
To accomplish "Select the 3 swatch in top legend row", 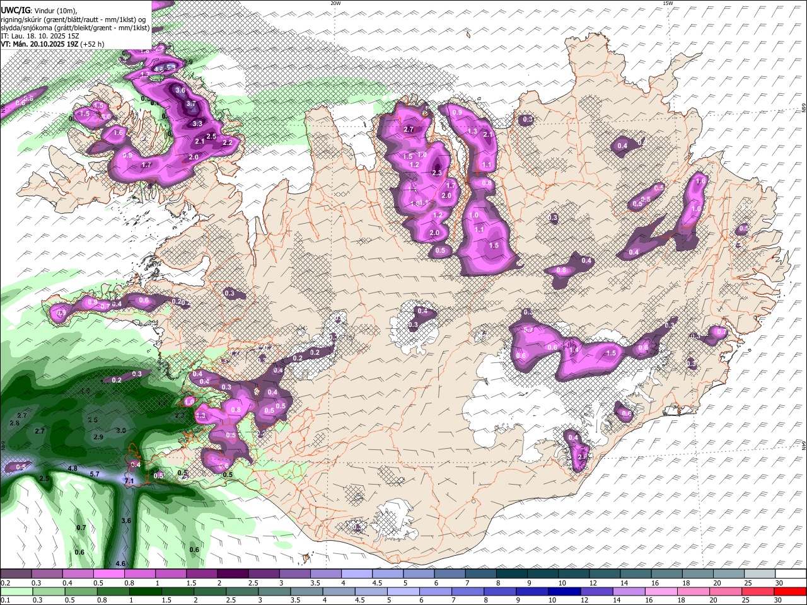I will click(x=295, y=574).
